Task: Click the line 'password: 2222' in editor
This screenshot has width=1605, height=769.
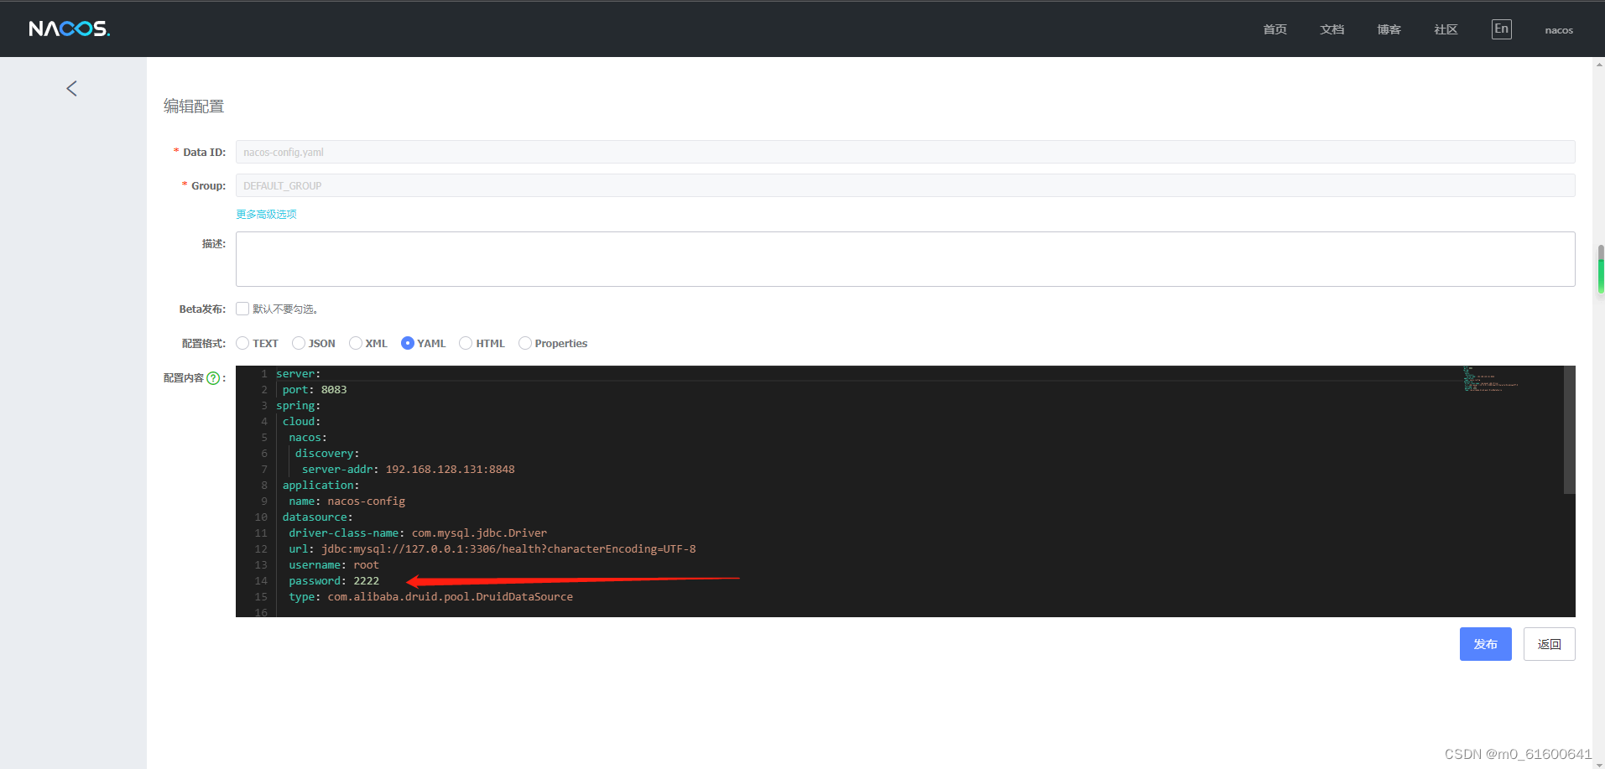Action: click(x=334, y=581)
